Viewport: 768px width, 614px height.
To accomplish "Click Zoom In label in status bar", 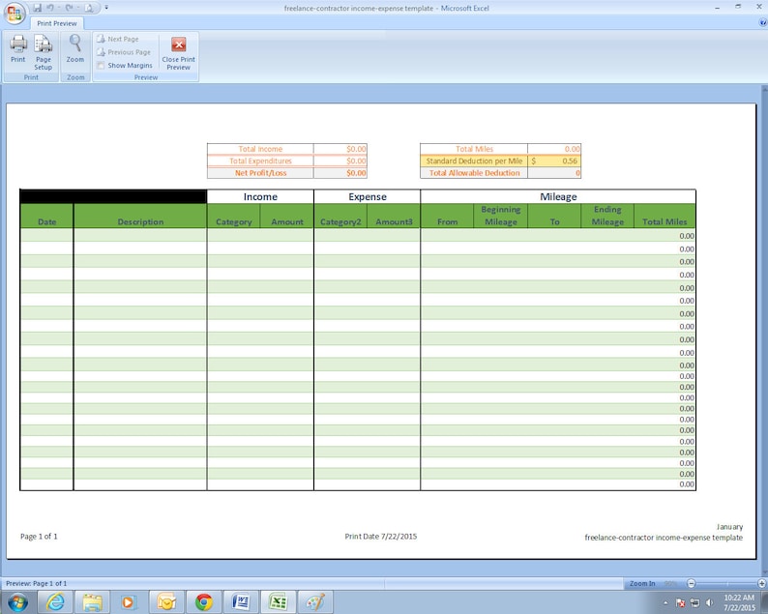I will [642, 583].
